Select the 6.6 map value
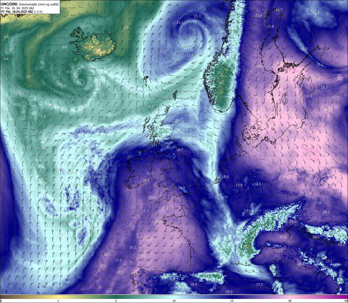The width and height of the screenshot is (348, 303). coord(105,94)
